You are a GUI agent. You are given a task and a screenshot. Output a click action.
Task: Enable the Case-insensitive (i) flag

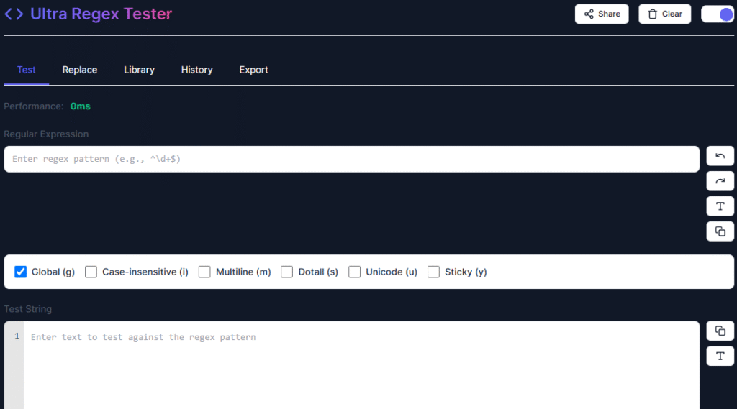91,272
